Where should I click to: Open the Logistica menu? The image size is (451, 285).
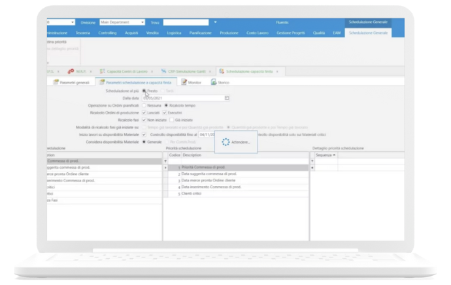pos(174,32)
